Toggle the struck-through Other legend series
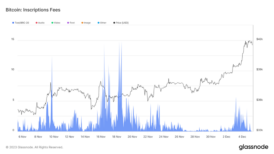The height and width of the screenshot is (154, 274). (102, 23)
